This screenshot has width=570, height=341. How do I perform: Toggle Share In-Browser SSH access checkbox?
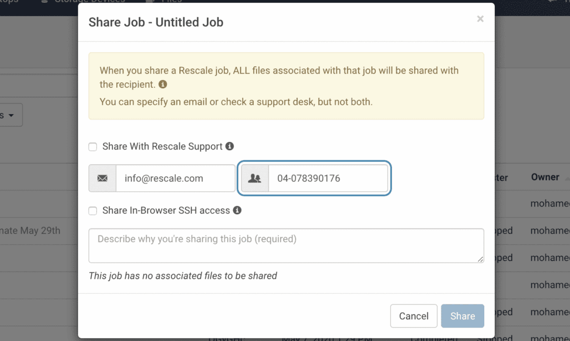pos(93,211)
